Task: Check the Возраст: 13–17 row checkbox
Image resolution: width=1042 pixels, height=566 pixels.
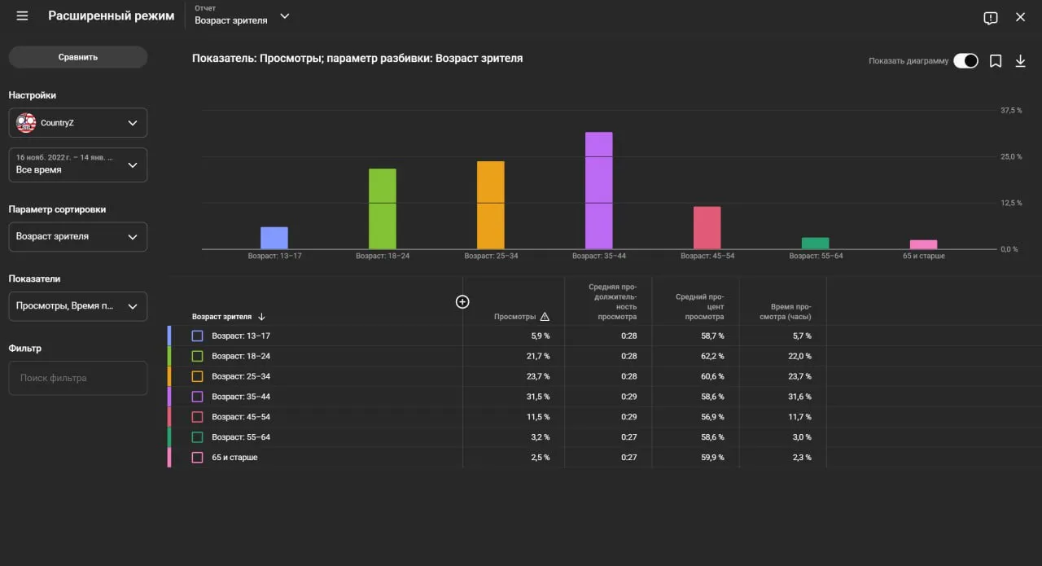Action: [197, 336]
